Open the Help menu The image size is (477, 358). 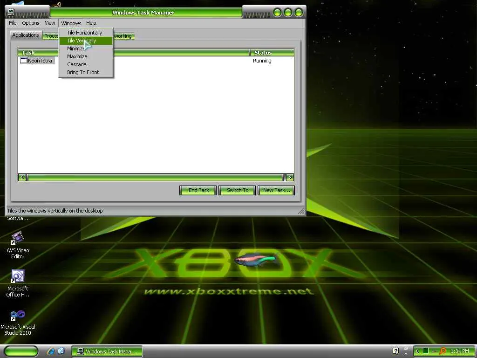(91, 23)
